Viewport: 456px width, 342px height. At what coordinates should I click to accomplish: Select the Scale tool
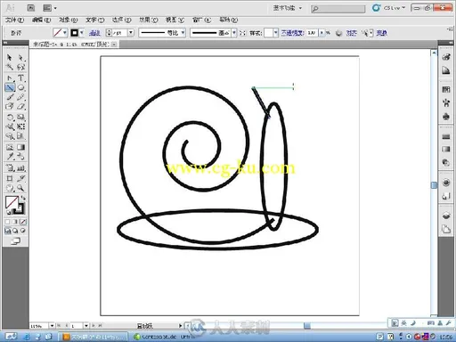20,118
